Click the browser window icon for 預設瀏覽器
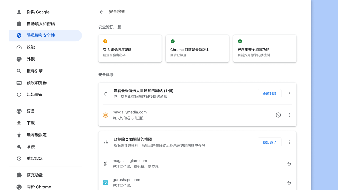 (19, 83)
